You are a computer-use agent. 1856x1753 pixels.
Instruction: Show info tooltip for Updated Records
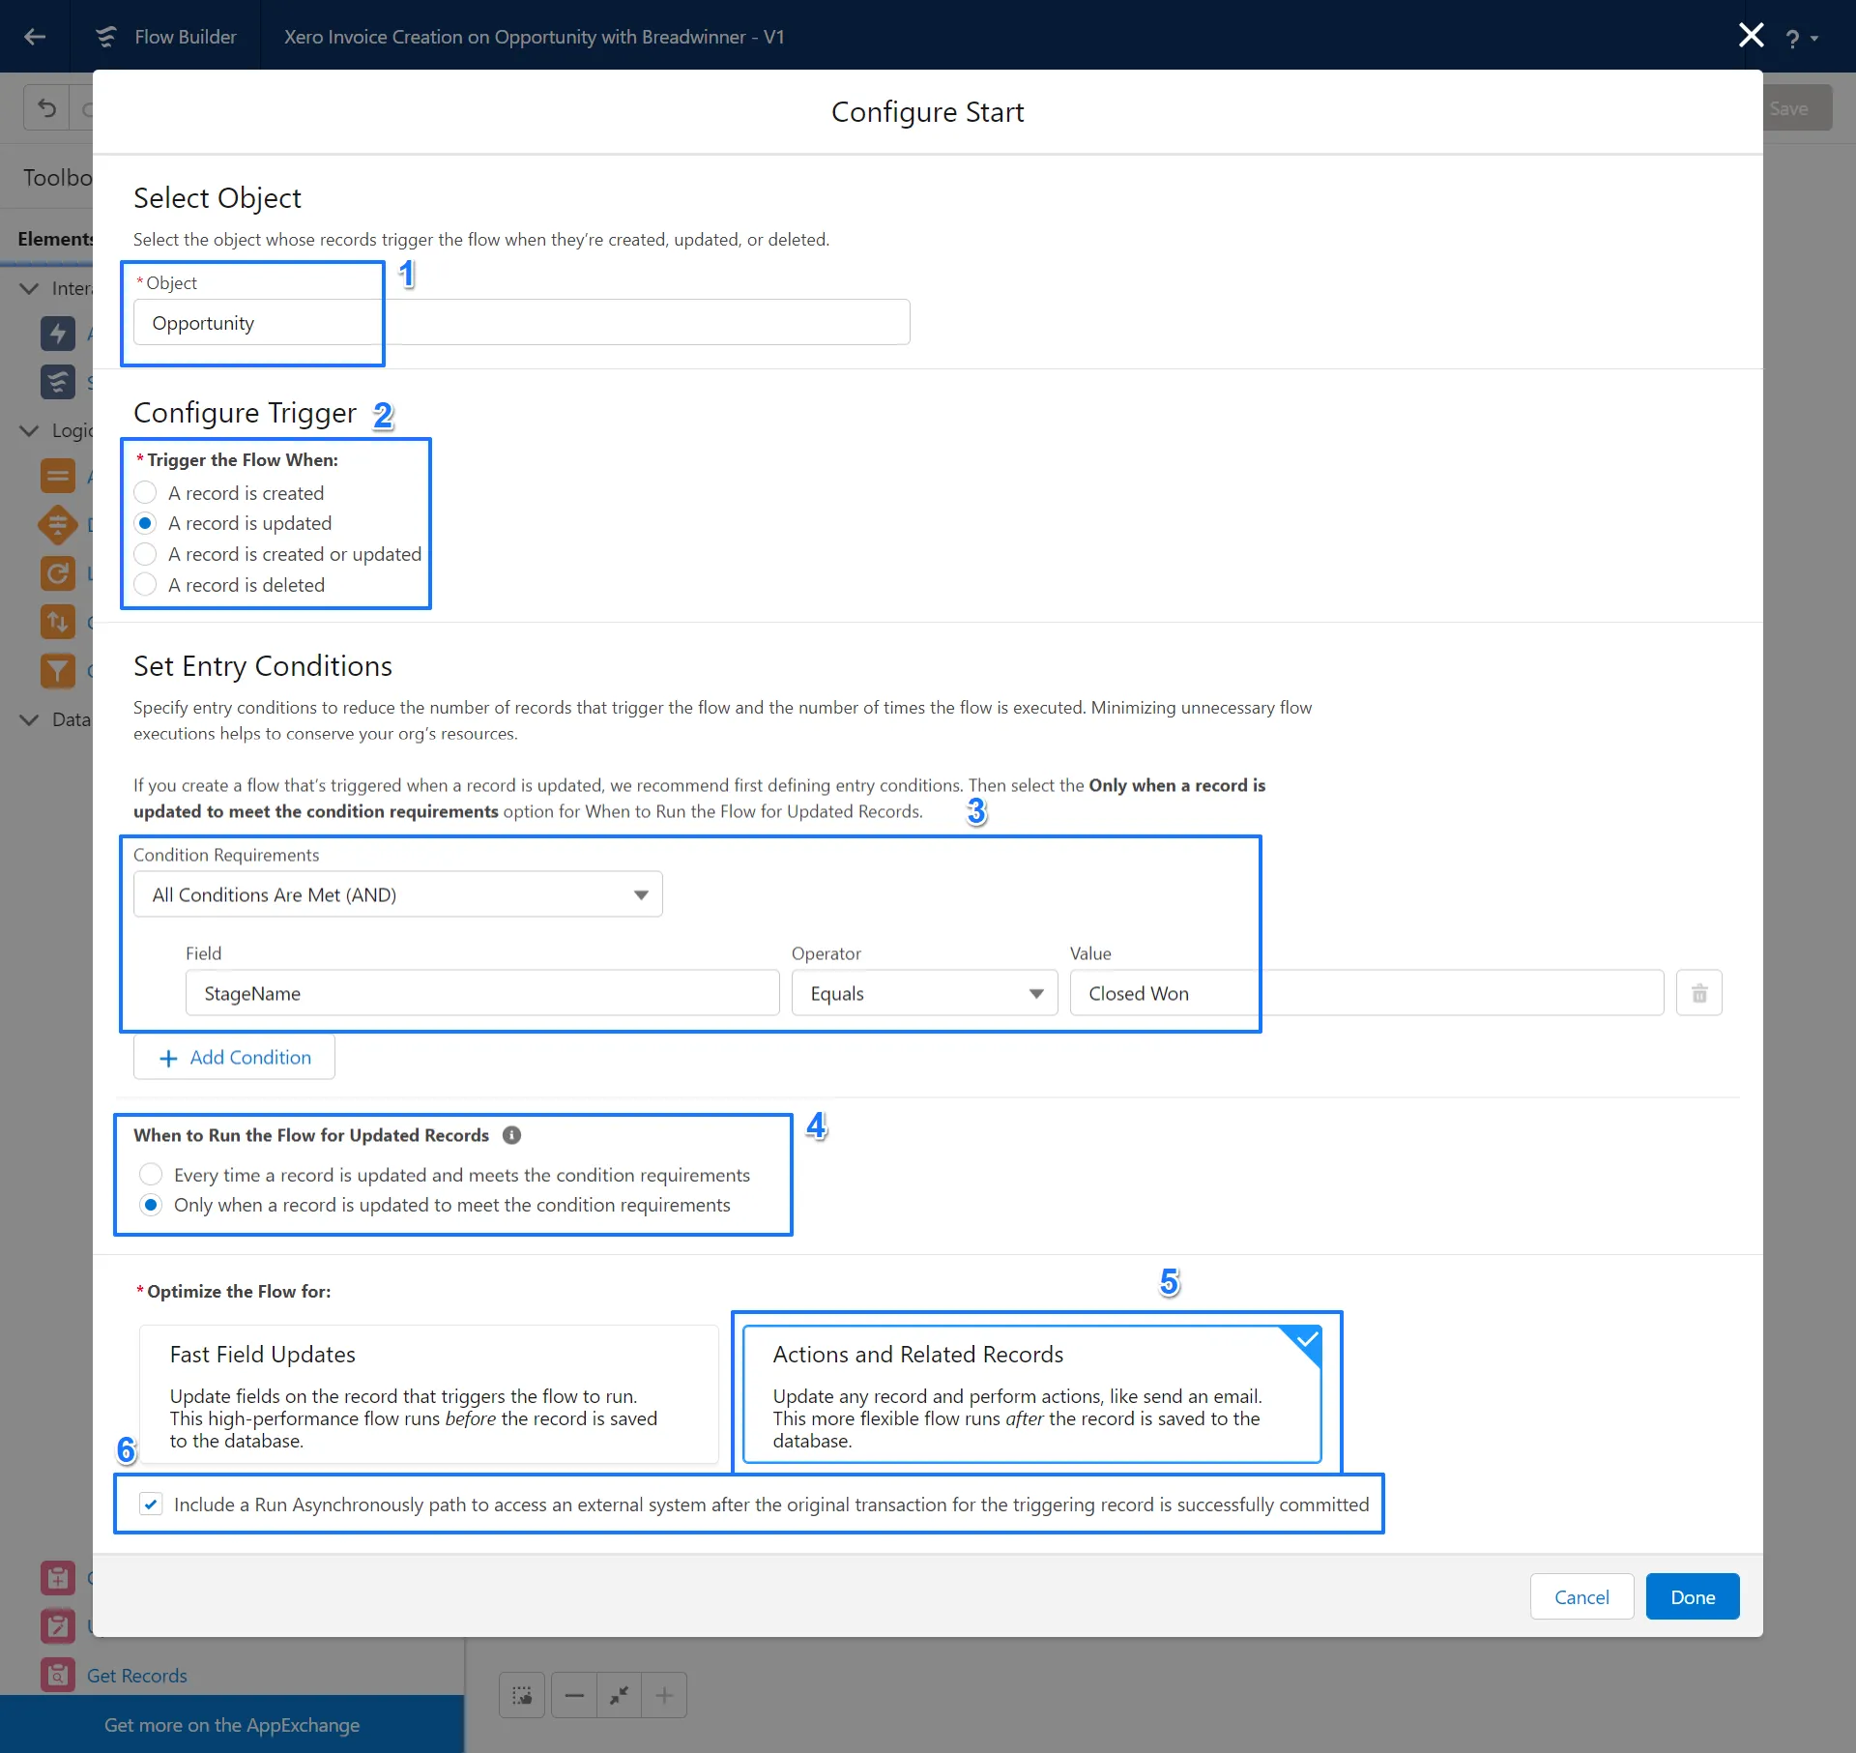click(x=512, y=1135)
